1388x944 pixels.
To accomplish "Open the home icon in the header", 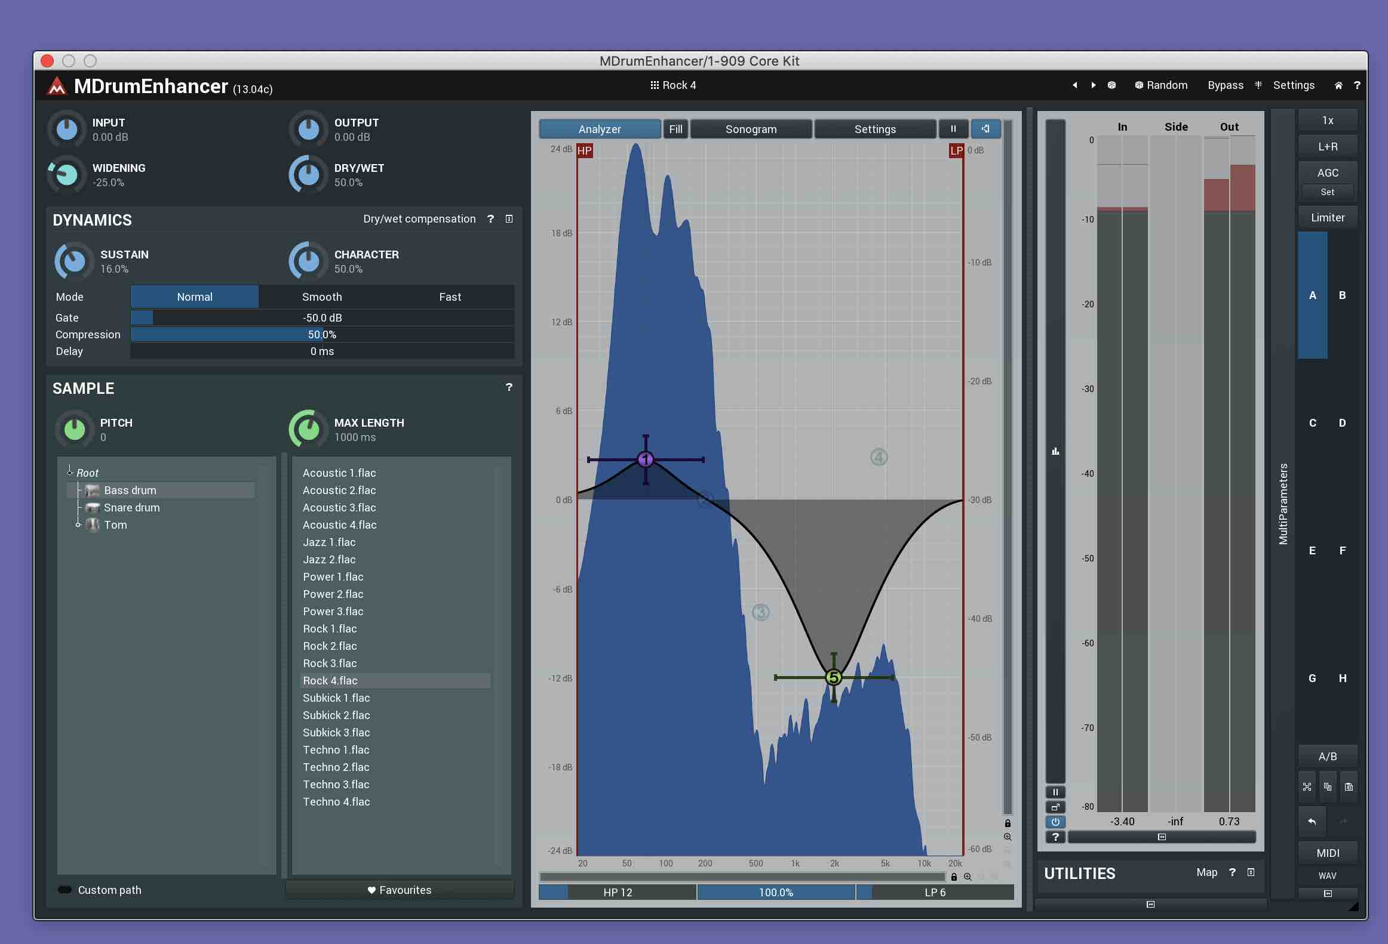I will pyautogui.click(x=1338, y=85).
